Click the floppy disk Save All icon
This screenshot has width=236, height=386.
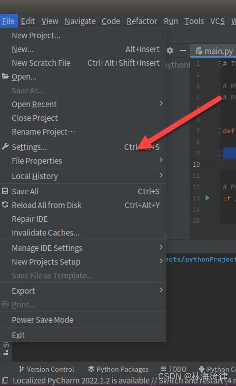click(x=5, y=191)
